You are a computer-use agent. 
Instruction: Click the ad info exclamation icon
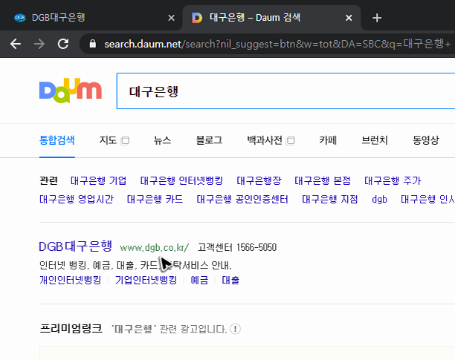(x=235, y=329)
